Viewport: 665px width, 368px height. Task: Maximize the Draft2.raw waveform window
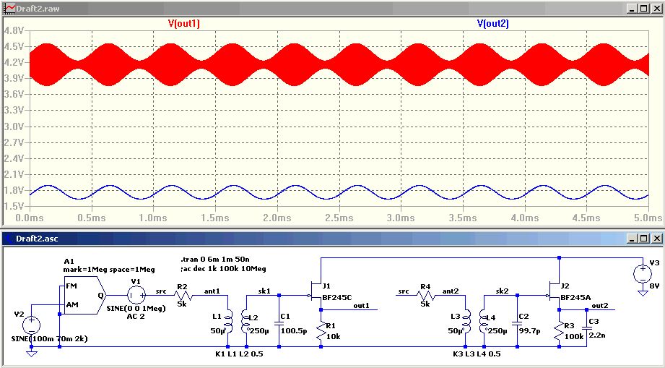click(644, 8)
